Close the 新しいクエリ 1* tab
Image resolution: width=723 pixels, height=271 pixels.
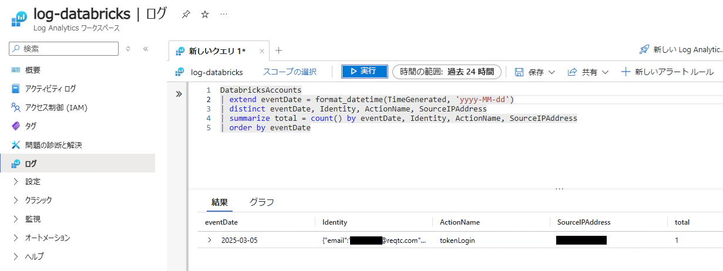(x=262, y=51)
